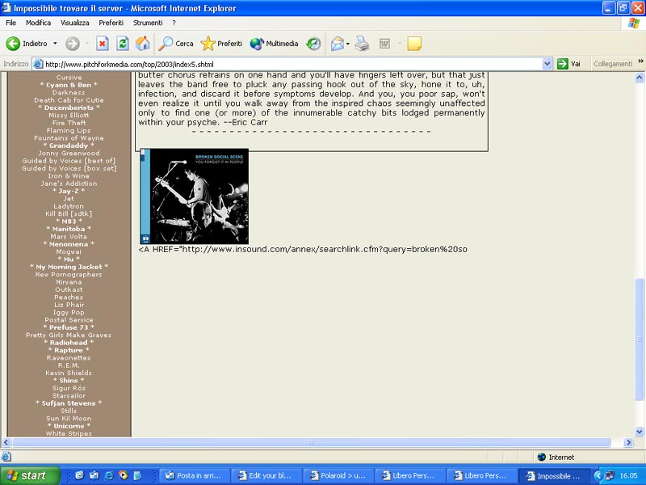Open the White Stripes sidebar link
This screenshot has height=485, width=646.
(69, 433)
